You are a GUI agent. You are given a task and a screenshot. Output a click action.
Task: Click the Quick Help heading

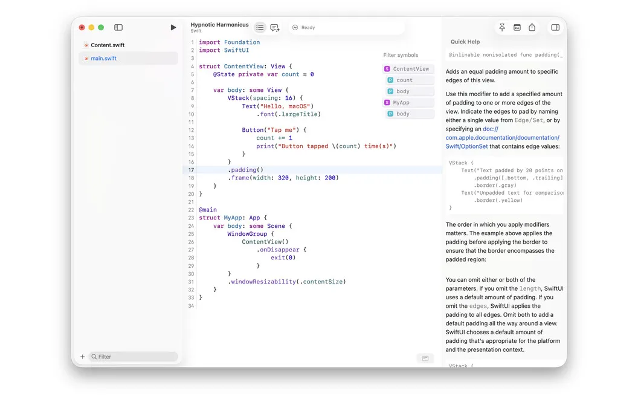(465, 42)
